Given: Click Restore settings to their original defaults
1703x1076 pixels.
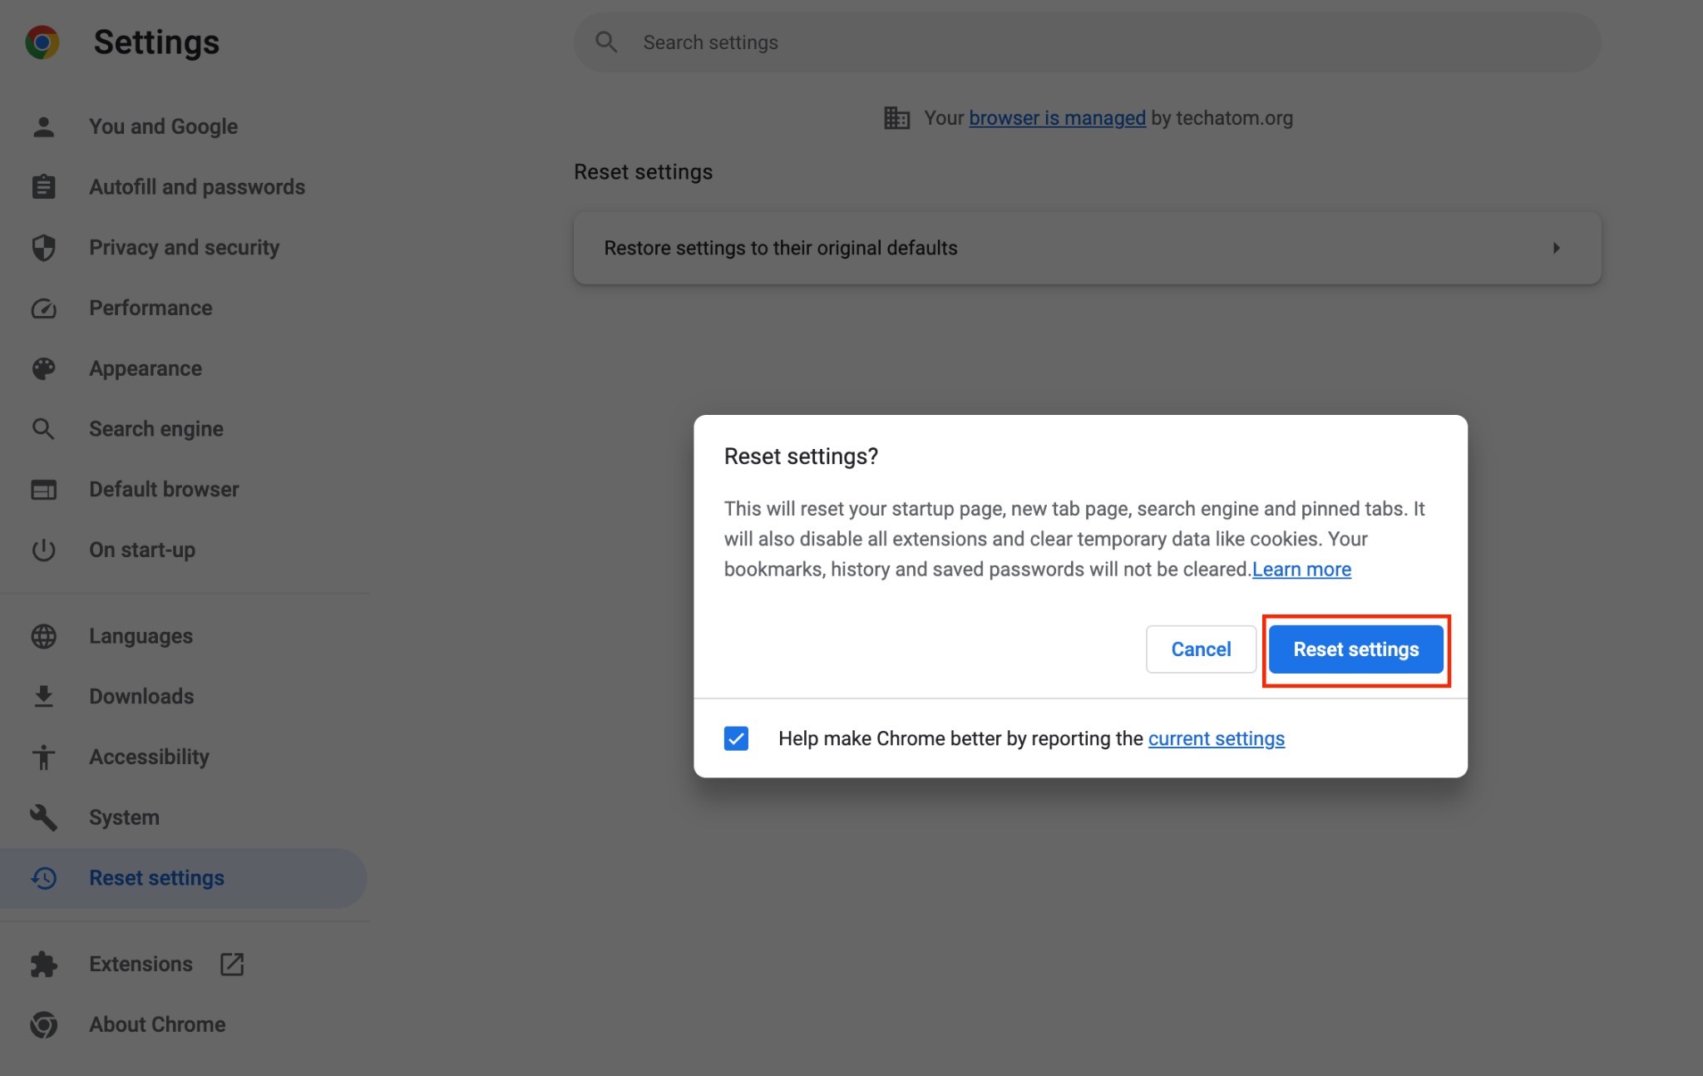Looking at the screenshot, I should 1088,248.
